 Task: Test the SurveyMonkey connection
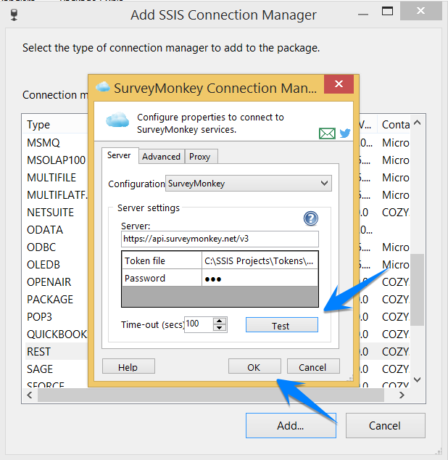coord(282,325)
